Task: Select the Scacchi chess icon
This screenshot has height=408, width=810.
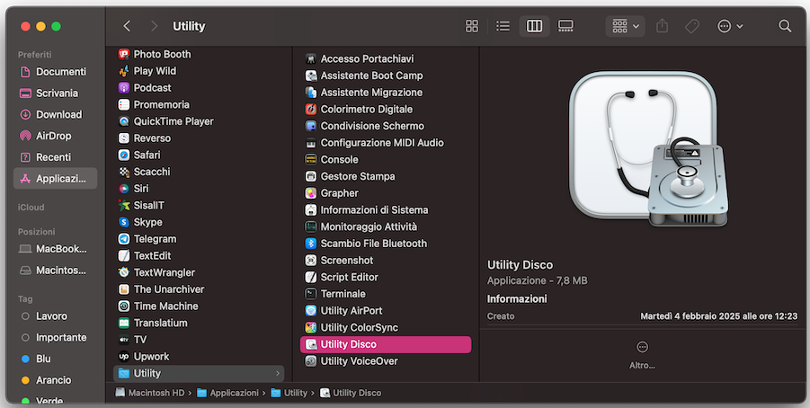Action: (x=124, y=172)
